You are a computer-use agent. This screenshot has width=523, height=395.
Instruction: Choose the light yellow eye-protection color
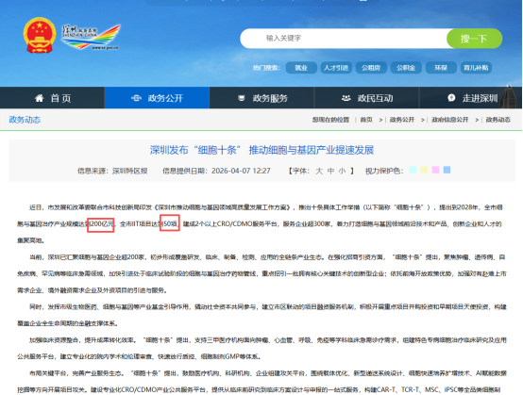point(424,170)
